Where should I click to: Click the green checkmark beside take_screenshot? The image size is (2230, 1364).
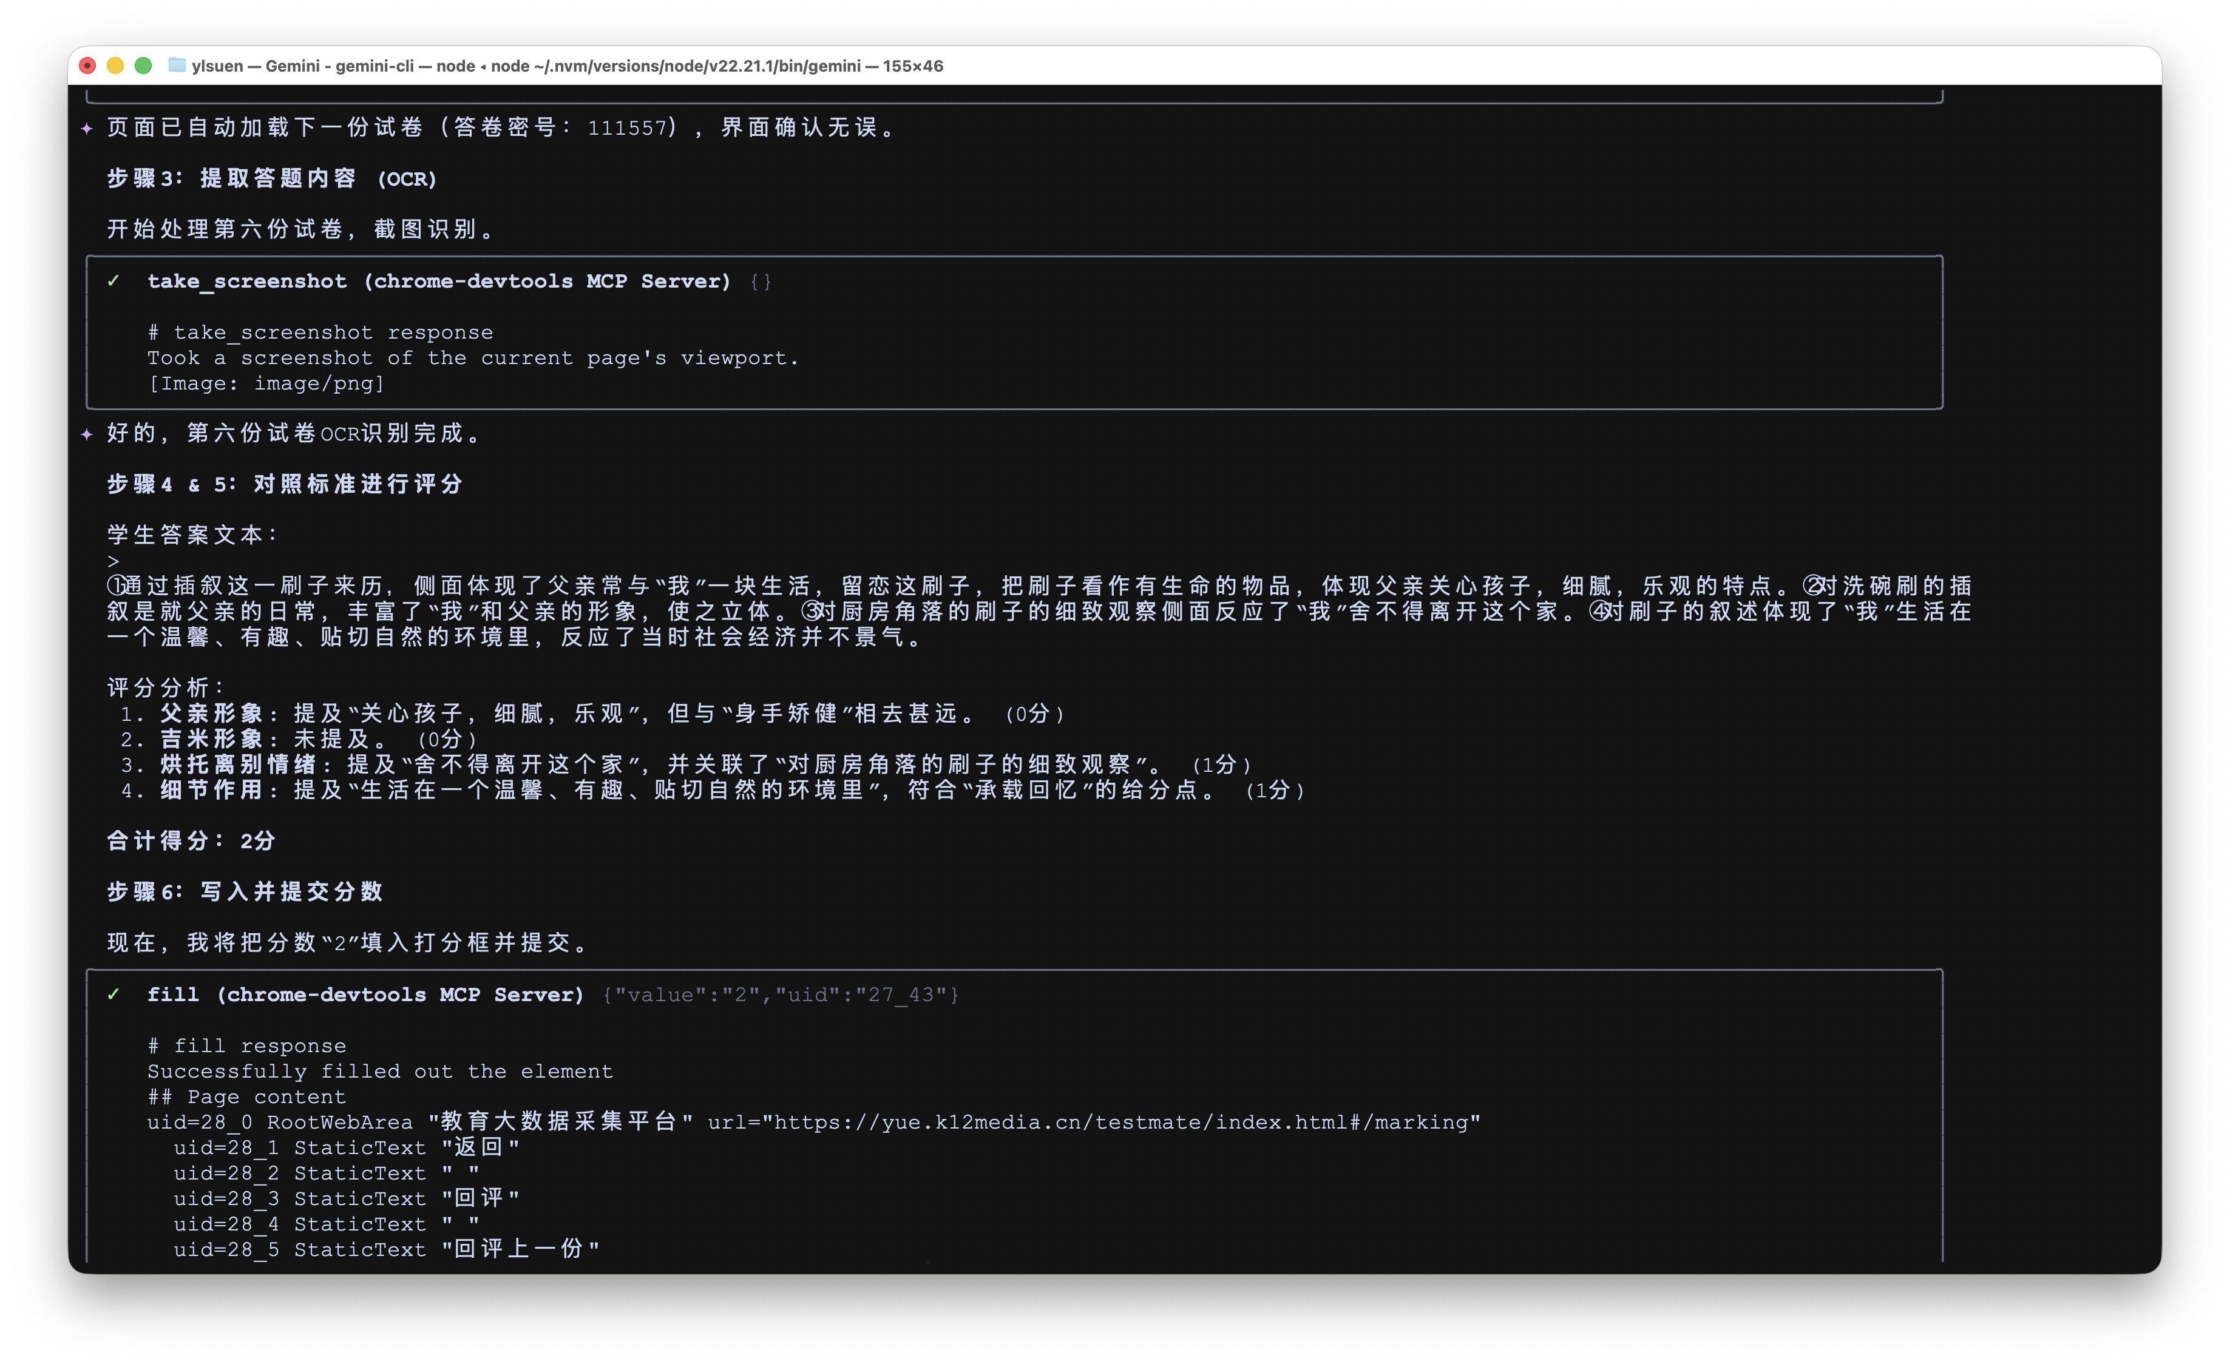113,282
